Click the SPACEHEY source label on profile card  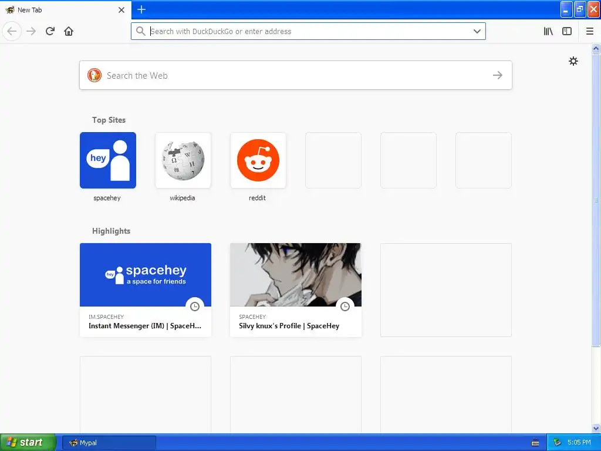pos(252,317)
